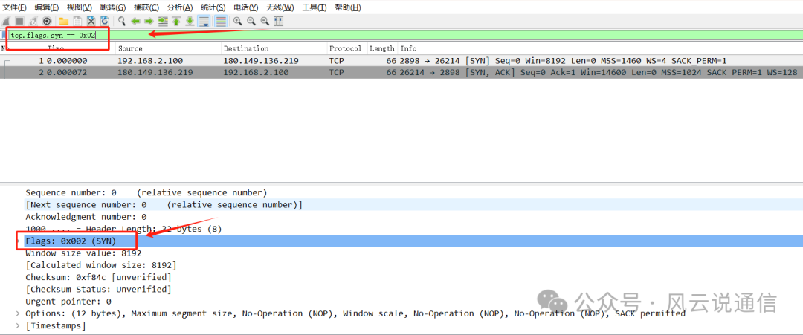Jump to the last packet icon
Image resolution: width=803 pixels, height=335 pixels.
190,21
